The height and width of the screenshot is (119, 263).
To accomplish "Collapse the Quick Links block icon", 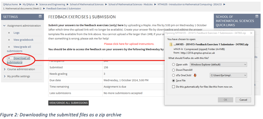I will (258, 16).
